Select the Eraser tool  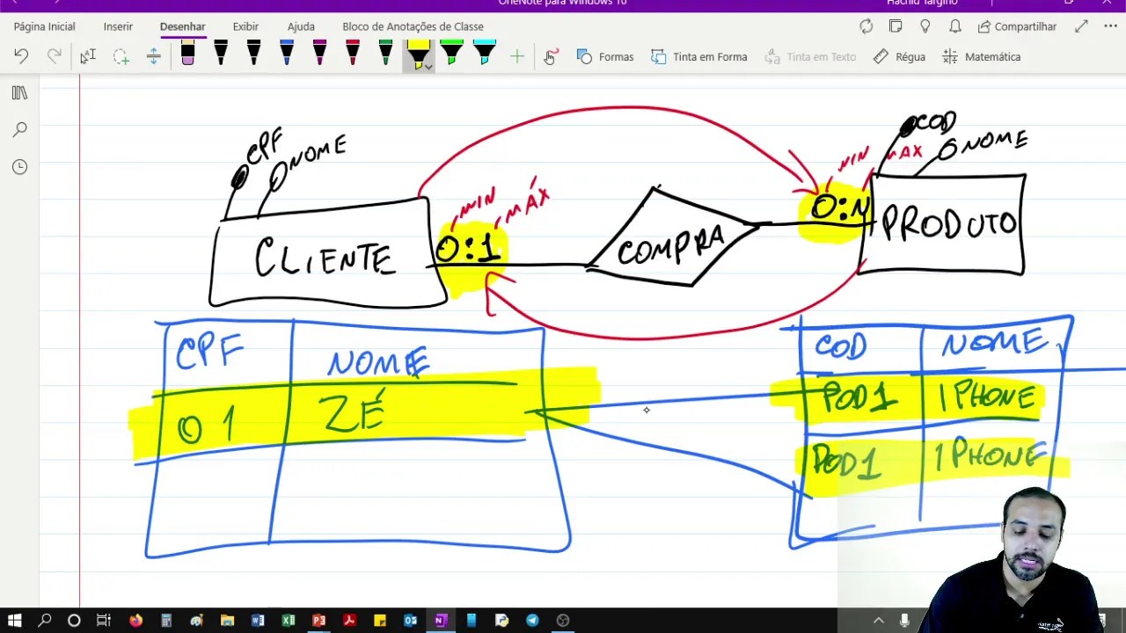pos(187,55)
